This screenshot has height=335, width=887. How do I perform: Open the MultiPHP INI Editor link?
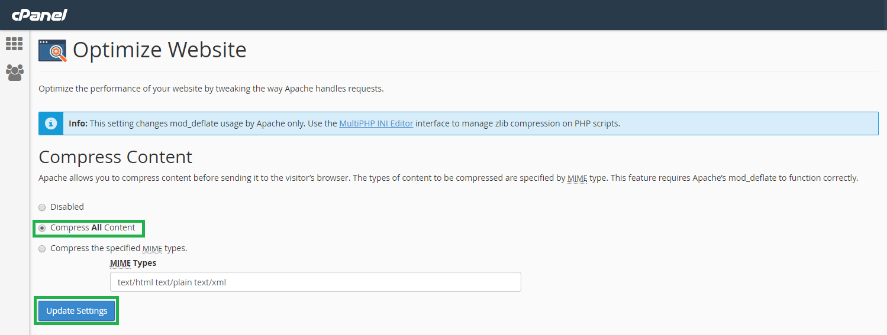[376, 123]
